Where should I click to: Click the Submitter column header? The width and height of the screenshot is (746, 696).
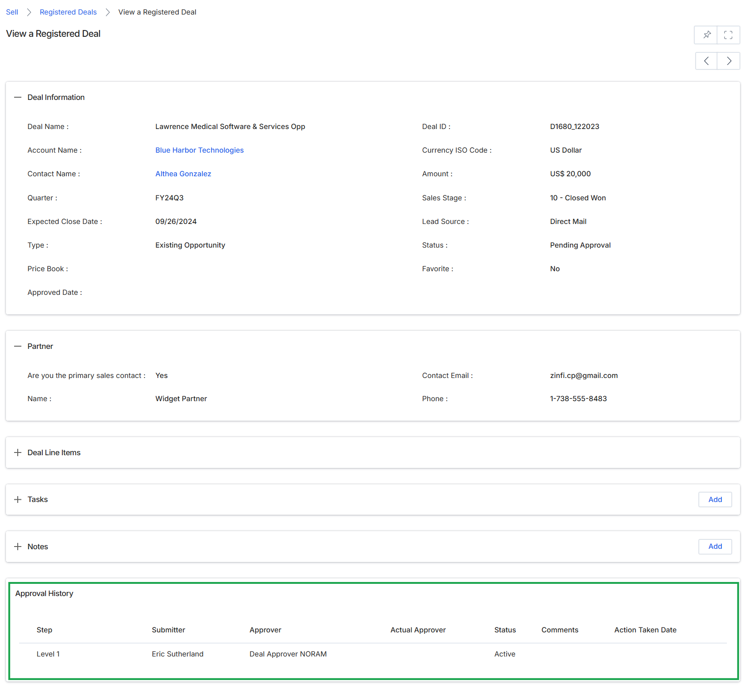point(168,630)
